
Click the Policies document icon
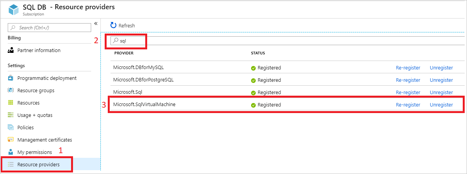pos(11,128)
